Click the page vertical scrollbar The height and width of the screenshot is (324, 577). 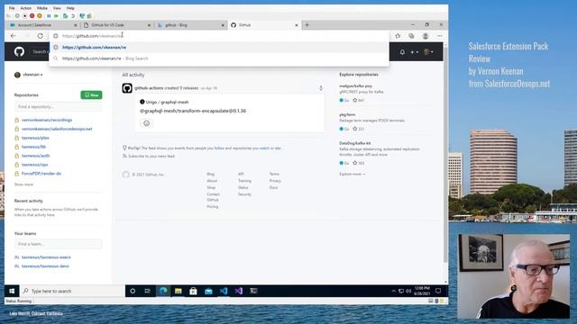[445, 154]
